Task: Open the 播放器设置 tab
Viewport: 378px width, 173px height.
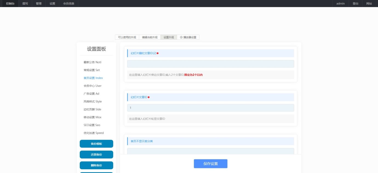Action: pyautogui.click(x=188, y=37)
